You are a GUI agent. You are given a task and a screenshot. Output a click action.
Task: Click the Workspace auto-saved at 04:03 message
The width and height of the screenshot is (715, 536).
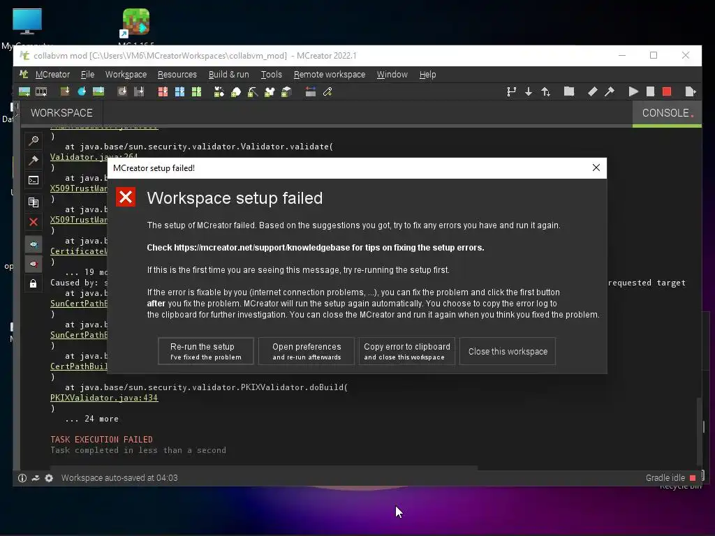click(x=119, y=478)
